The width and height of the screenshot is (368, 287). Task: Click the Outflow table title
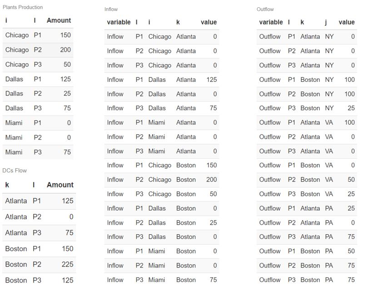point(265,10)
